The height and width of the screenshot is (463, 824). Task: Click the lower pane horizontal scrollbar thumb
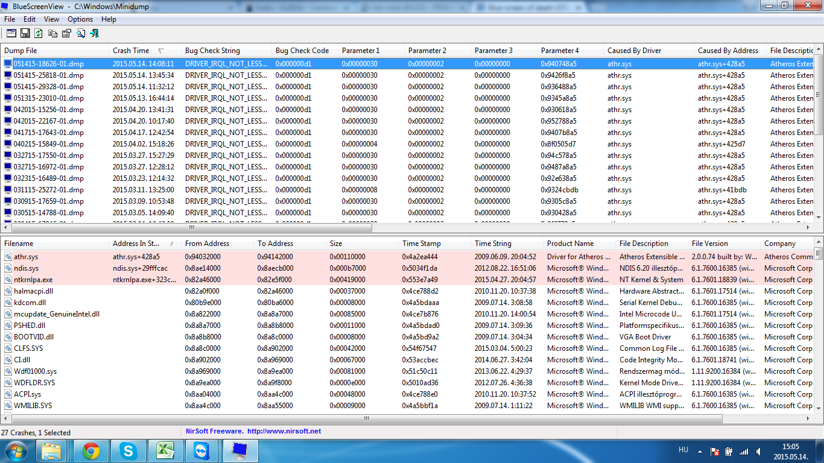pos(366,418)
